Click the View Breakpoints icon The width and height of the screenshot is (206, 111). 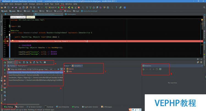[5, 80]
